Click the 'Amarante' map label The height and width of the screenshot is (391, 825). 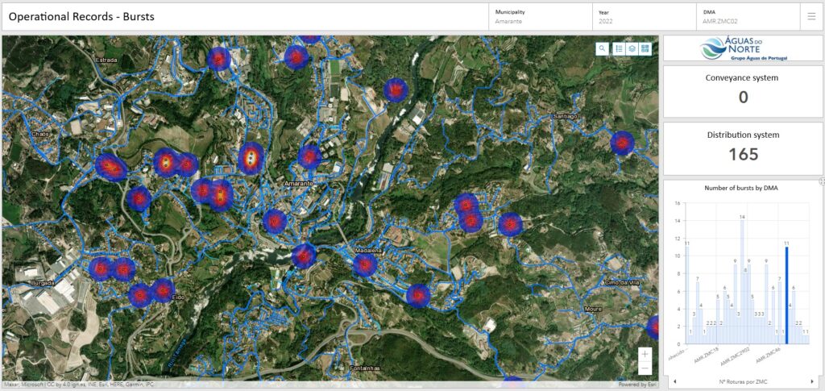(x=298, y=183)
